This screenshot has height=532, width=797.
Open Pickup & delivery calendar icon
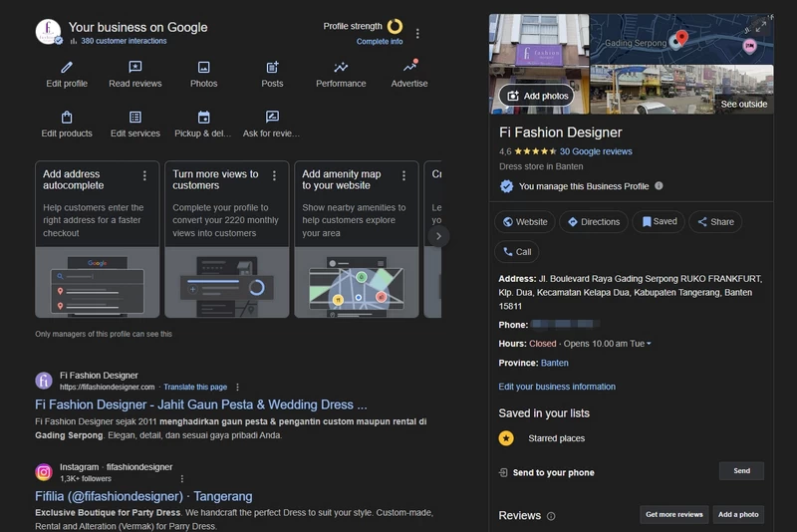(204, 118)
